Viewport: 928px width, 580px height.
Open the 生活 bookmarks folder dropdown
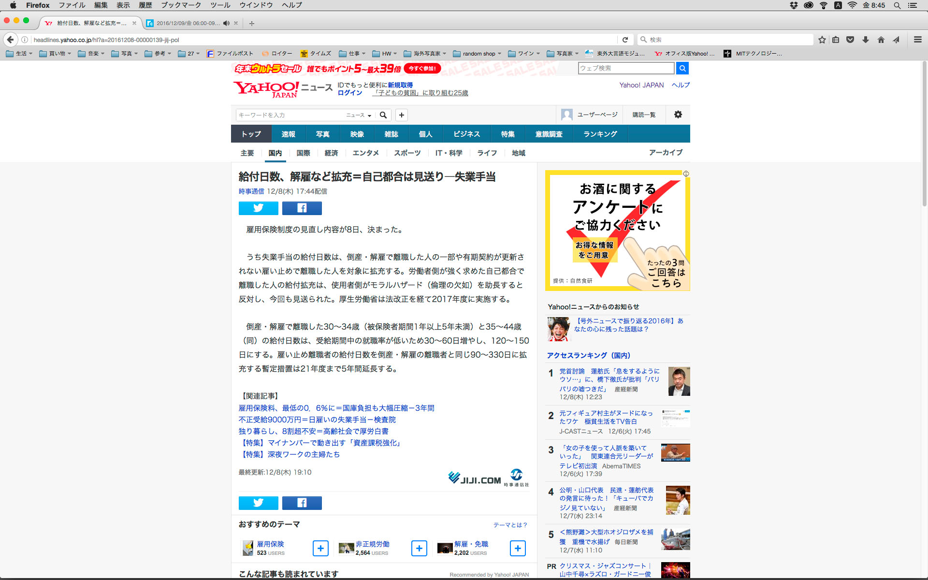[19, 54]
